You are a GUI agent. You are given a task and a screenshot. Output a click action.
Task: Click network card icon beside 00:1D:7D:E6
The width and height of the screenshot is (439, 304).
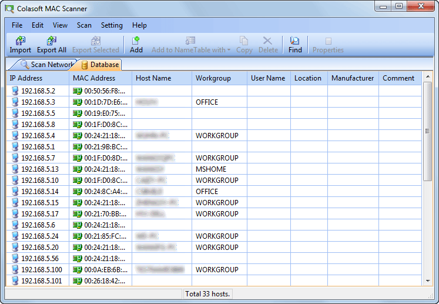tap(77, 102)
